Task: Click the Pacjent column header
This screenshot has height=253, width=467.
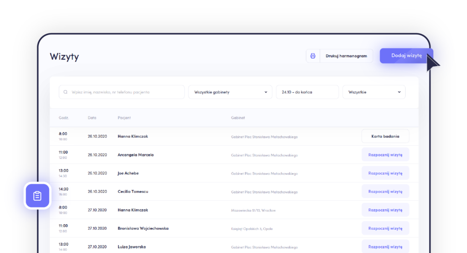Action: (124, 118)
